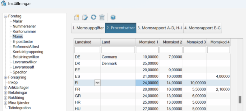Select Mallar in settings tree
Image resolution: width=246 pixels, height=111 pixels.
18,21
